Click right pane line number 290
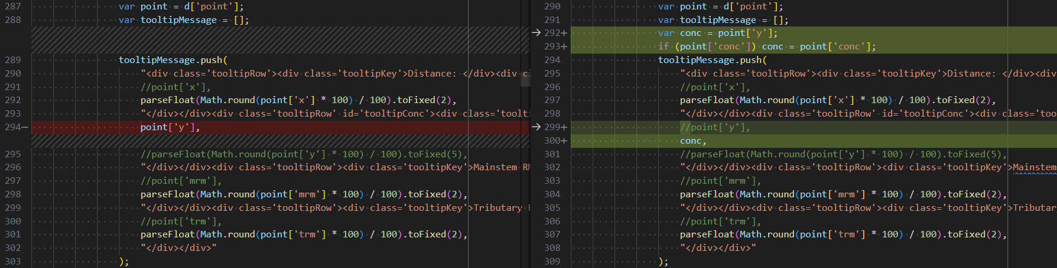This screenshot has height=268, width=1057. (x=552, y=6)
